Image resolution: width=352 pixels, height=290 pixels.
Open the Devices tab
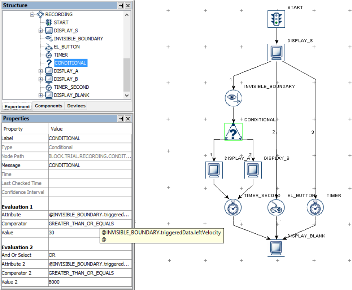[x=77, y=106]
